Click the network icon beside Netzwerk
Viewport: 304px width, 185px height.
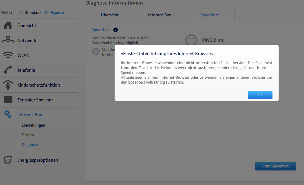(8, 41)
